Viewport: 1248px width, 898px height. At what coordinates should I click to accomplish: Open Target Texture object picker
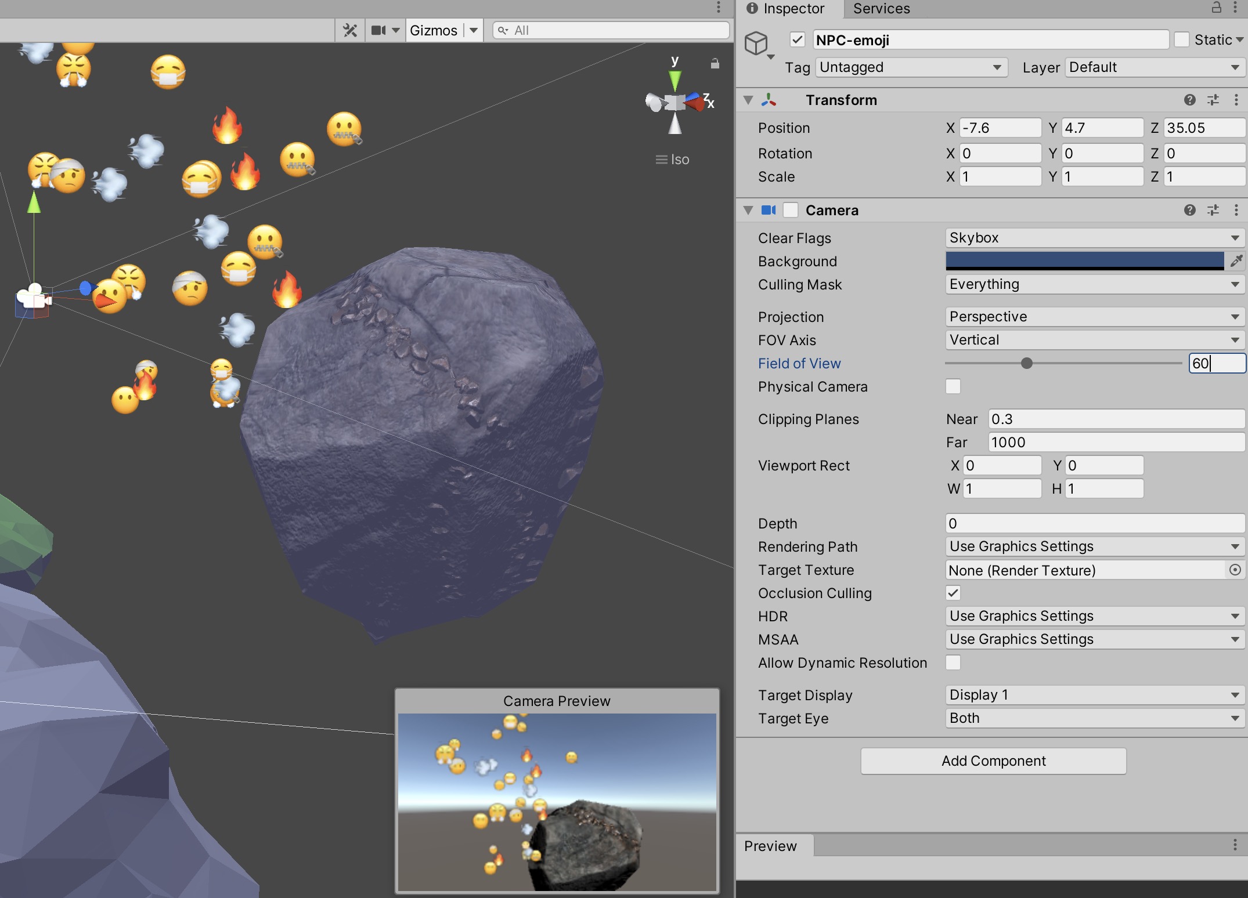[1235, 570]
